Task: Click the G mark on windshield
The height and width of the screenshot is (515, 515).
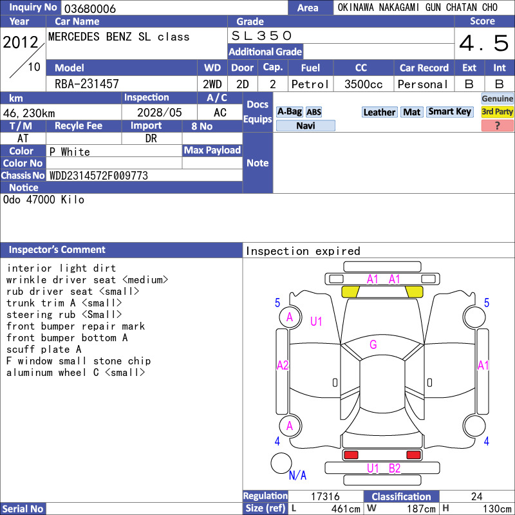Action: tap(373, 344)
